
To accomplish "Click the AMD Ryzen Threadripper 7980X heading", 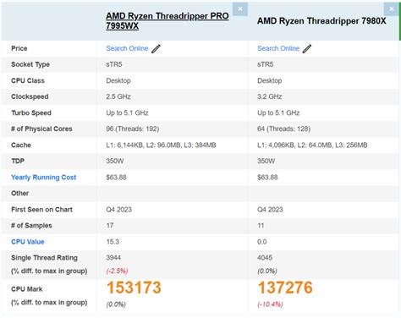I will pos(321,21).
